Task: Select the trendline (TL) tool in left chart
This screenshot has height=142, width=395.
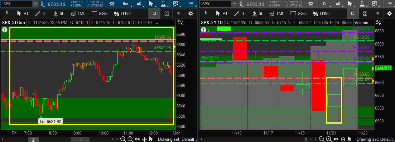Action: pyautogui.click(x=42, y=14)
